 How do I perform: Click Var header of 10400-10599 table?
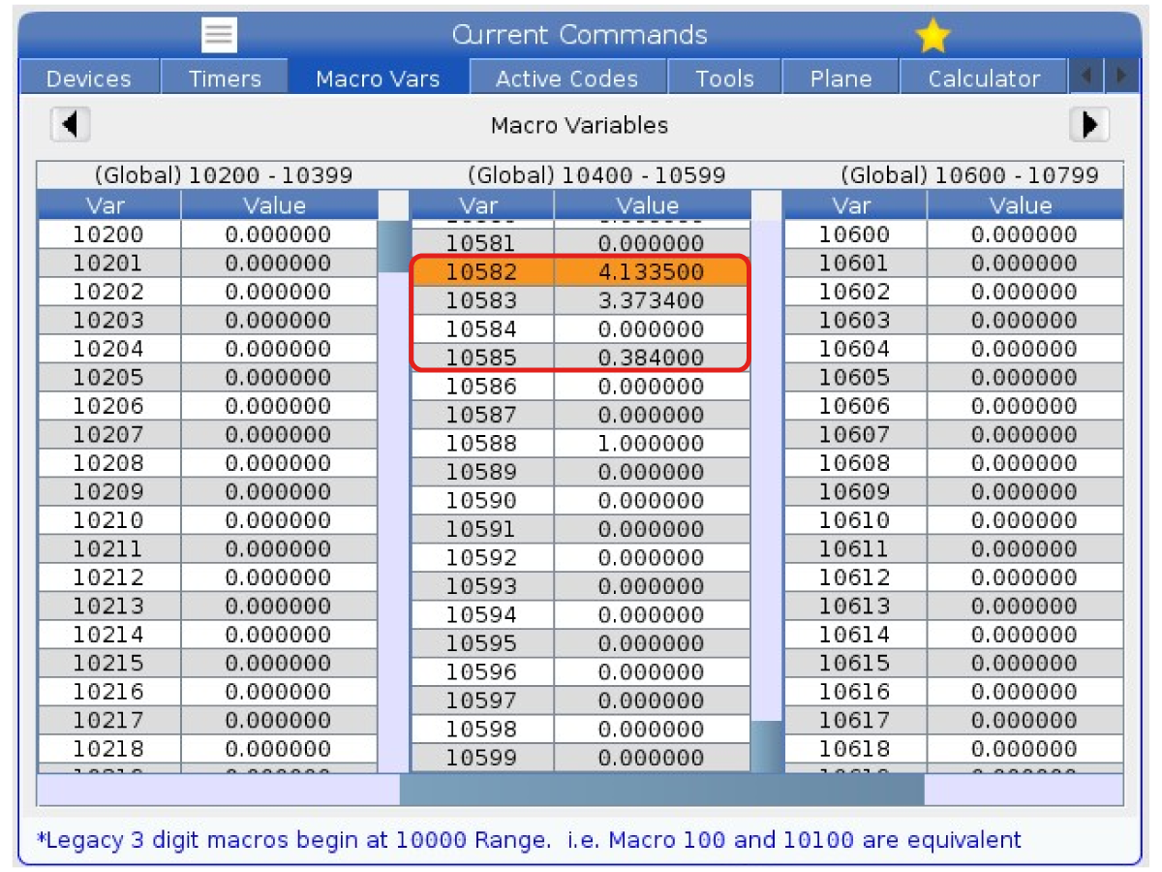482,205
